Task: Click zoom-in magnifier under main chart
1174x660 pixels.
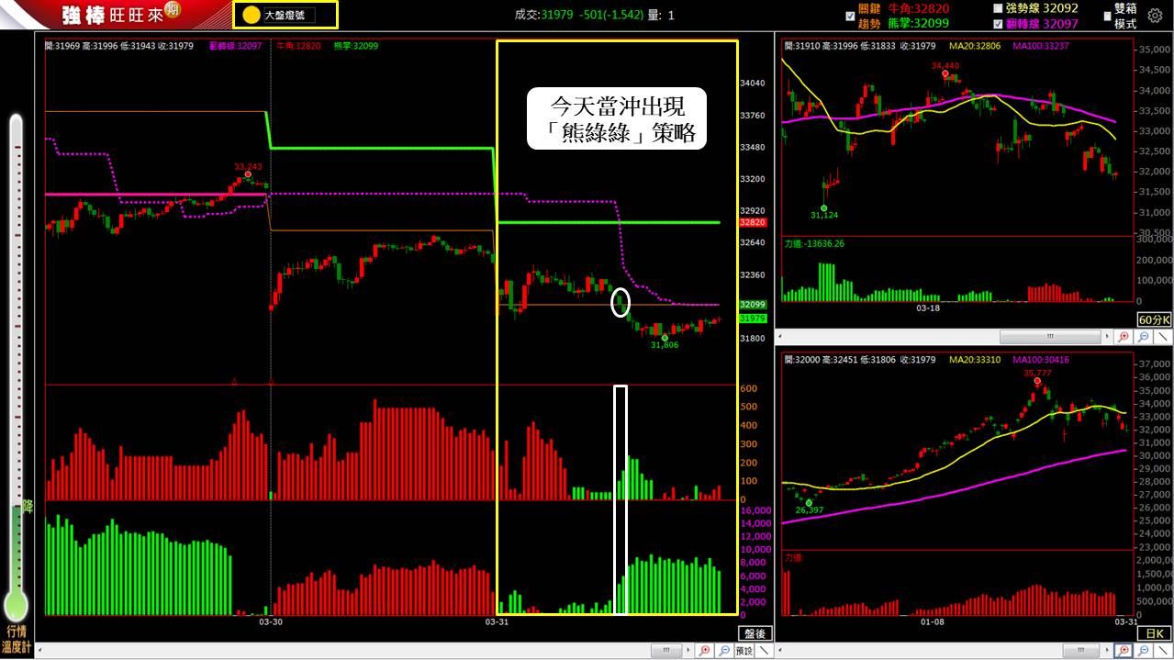Action: pyautogui.click(x=704, y=650)
